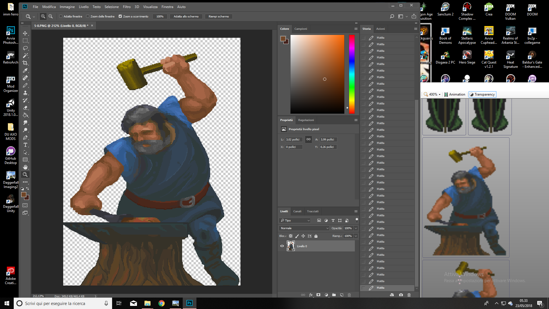
Task: Open the Immagine menu
Action: pos(67,7)
